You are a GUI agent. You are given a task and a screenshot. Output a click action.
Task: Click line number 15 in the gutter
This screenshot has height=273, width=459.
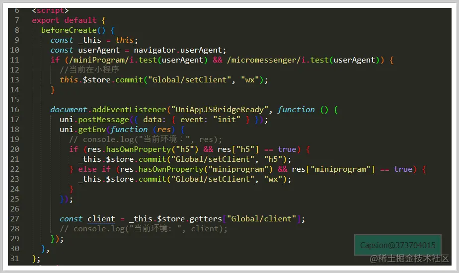click(14, 100)
